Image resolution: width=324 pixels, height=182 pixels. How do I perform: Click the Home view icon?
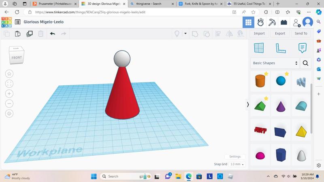click(x=9, y=74)
